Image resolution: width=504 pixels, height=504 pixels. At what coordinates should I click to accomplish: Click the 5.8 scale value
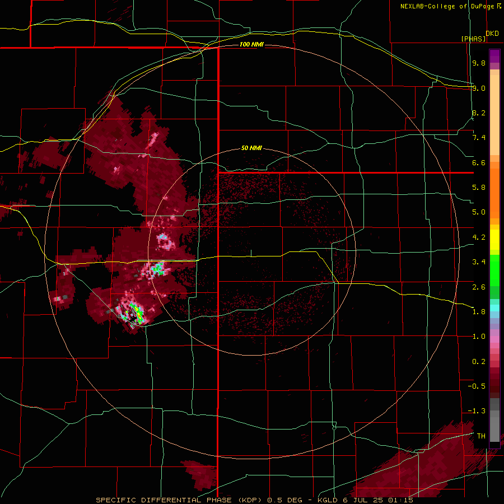point(479,188)
